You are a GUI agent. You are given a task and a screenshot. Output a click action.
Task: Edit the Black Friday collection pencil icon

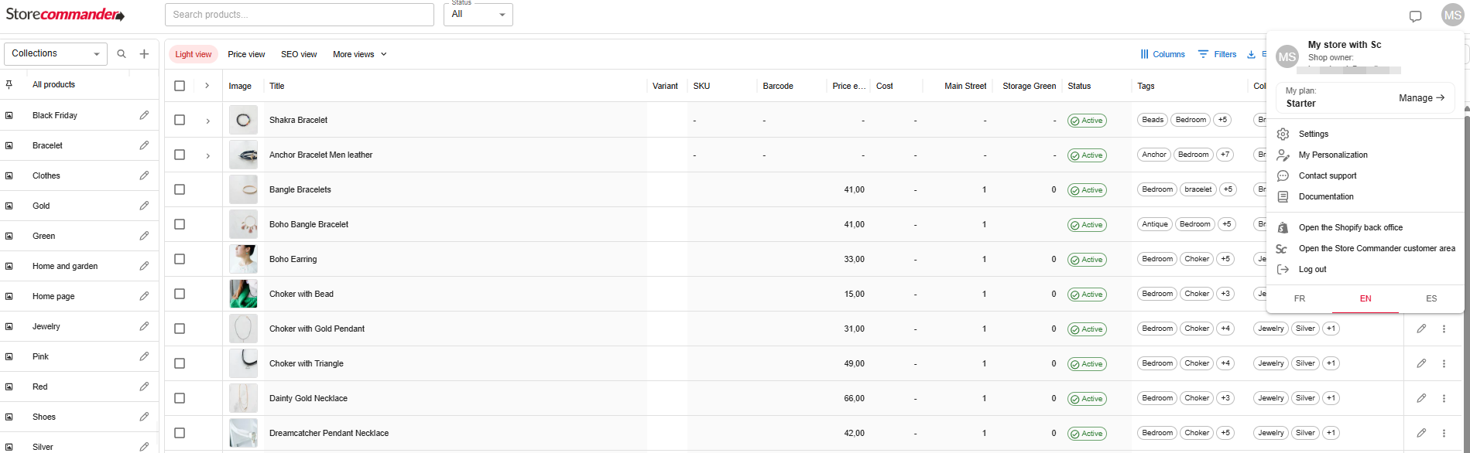[x=144, y=115]
